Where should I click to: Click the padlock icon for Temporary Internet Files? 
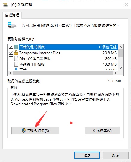click(x=16, y=53)
